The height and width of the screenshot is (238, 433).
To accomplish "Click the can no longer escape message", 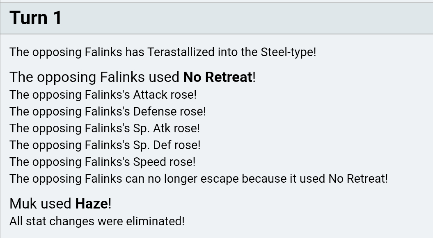I will [198, 179].
